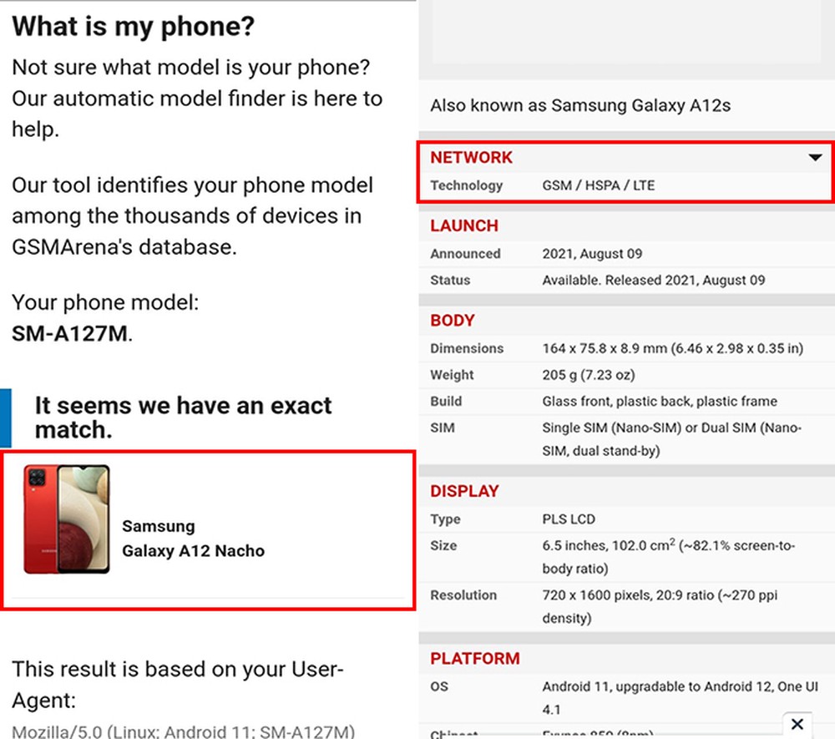Select the 205 g (7.23 oz) weight value
The image size is (835, 739).
(x=589, y=375)
